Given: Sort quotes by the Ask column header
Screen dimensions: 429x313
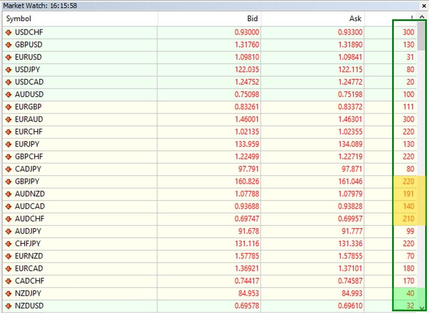Looking at the screenshot, I should tap(356, 19).
